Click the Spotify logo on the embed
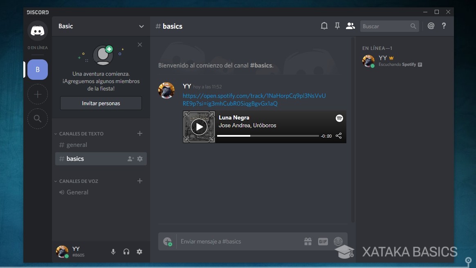The image size is (476, 268). coord(339,118)
